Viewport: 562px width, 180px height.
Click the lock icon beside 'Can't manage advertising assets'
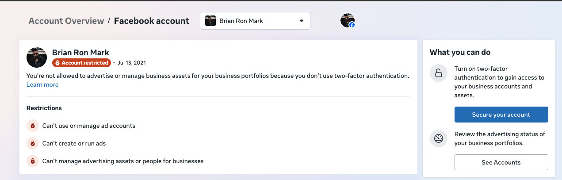[32, 161]
